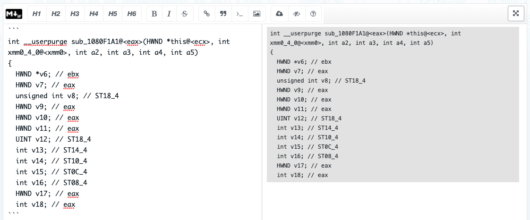This screenshot has width=530, height=220.
Task: Insert a hyperlink
Action: click(206, 14)
